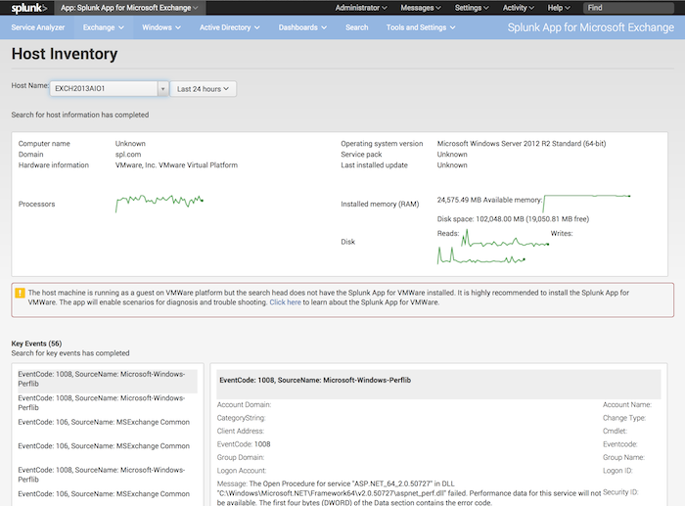
Task: Click the Splunk logo
Action: pyautogui.click(x=28, y=8)
